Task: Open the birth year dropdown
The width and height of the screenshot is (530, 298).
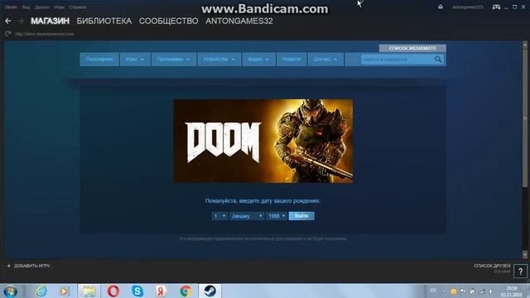Action: (277, 216)
